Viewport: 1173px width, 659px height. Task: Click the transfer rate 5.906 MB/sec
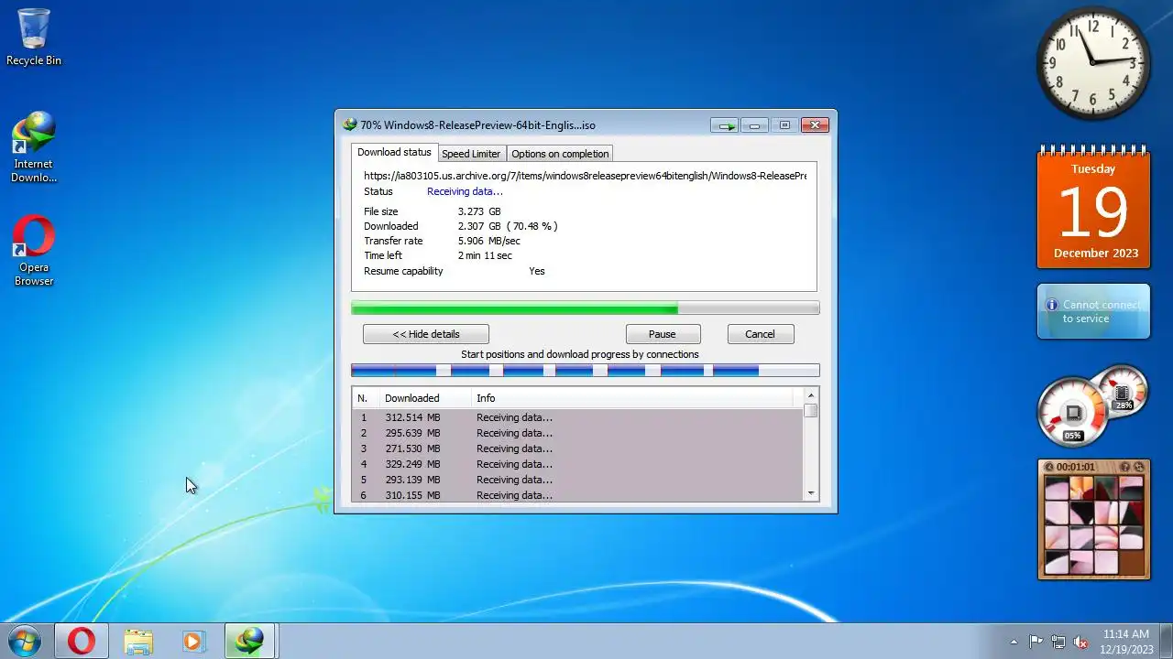[x=489, y=241]
